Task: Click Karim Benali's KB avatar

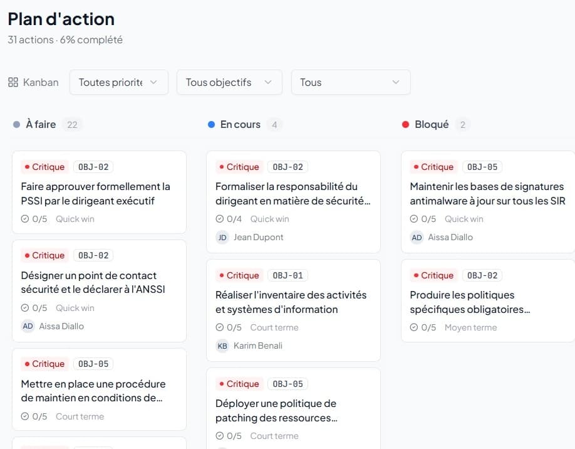Action: pos(222,346)
